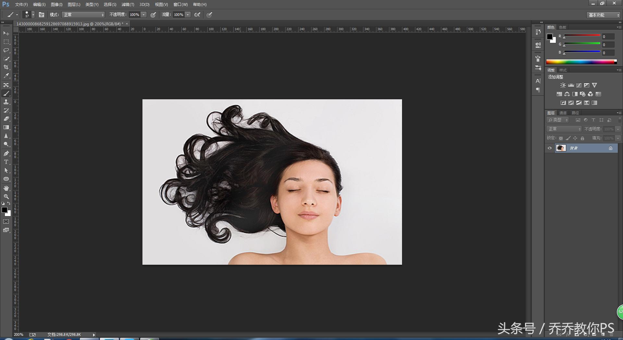This screenshot has height=340, width=623.
Task: Select the Lasso tool
Action: click(x=6, y=50)
